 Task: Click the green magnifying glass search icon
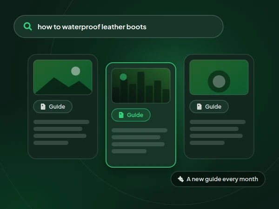coord(28,26)
